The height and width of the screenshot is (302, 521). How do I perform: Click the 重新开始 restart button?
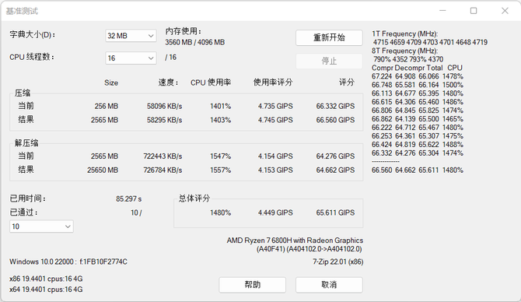[329, 37]
